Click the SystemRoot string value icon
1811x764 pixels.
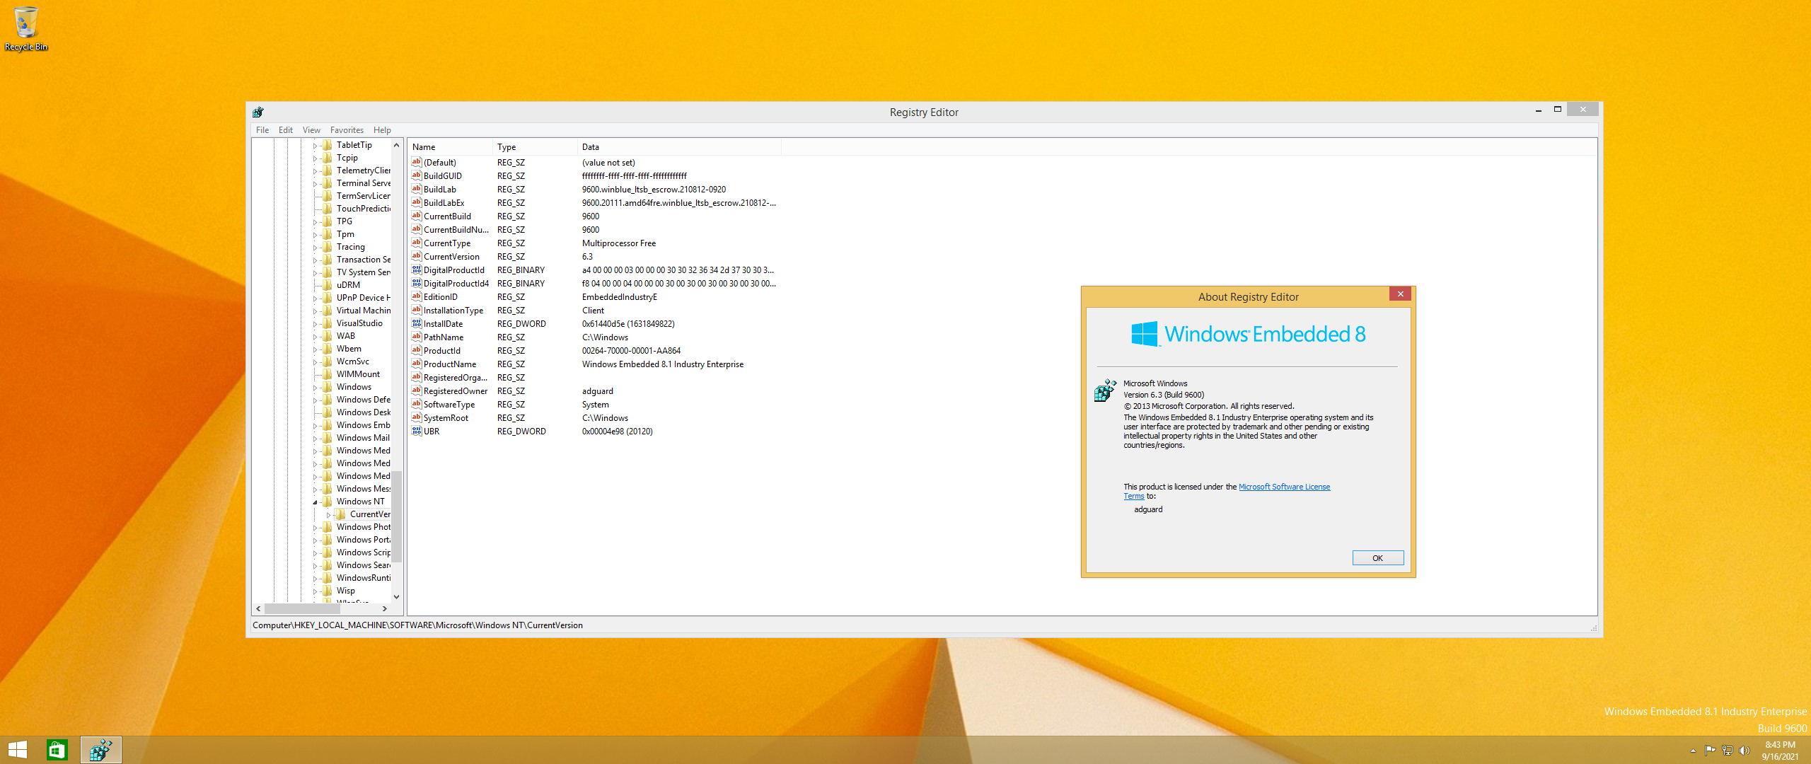pos(417,417)
